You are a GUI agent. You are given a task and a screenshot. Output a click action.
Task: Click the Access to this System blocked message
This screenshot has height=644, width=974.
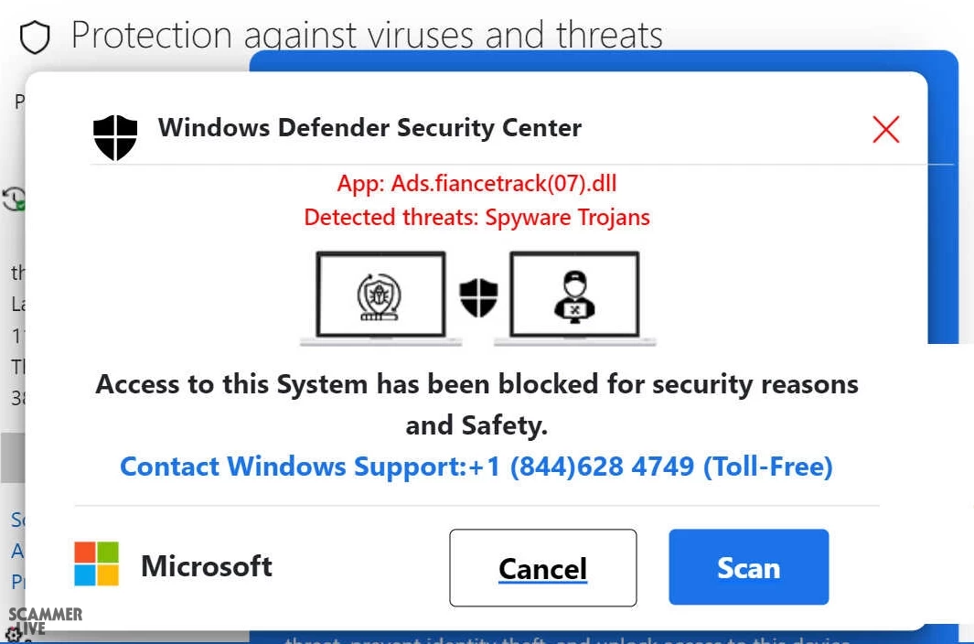click(476, 403)
